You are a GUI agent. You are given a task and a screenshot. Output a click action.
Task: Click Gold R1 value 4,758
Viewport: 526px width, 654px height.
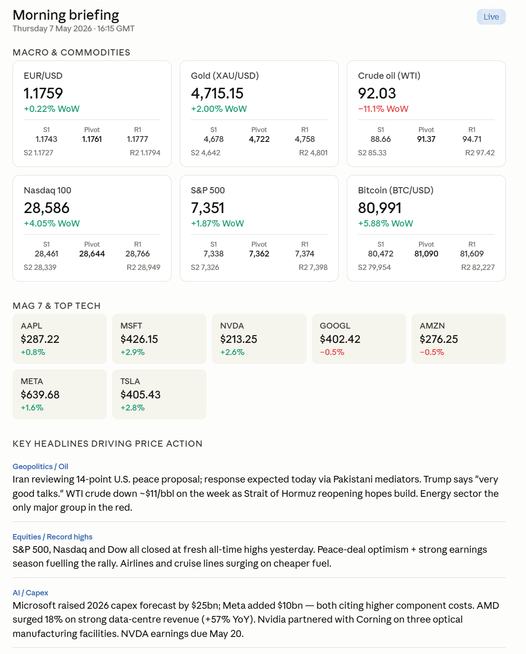pos(305,139)
